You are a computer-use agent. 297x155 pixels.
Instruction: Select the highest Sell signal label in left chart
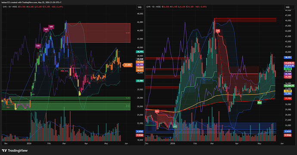tap(51, 27)
